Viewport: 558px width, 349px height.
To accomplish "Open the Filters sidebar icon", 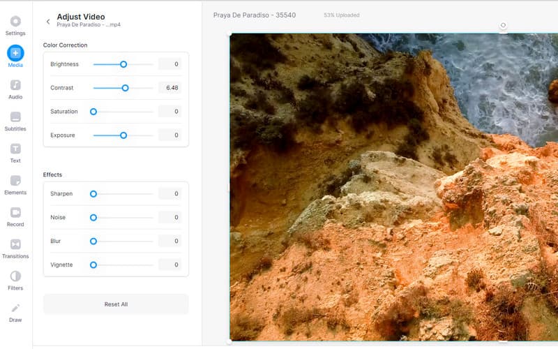I will tap(15, 276).
